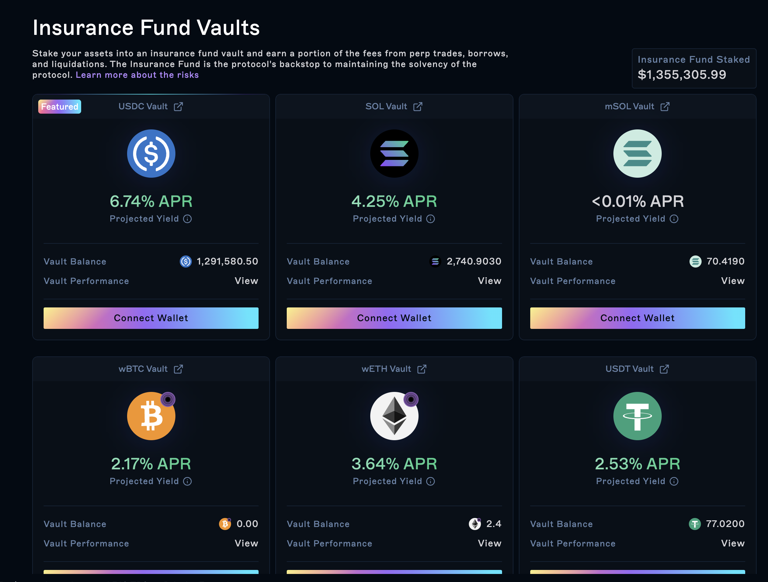Connect wallet in the USDC Vault card
The height and width of the screenshot is (582, 768).
tap(151, 318)
